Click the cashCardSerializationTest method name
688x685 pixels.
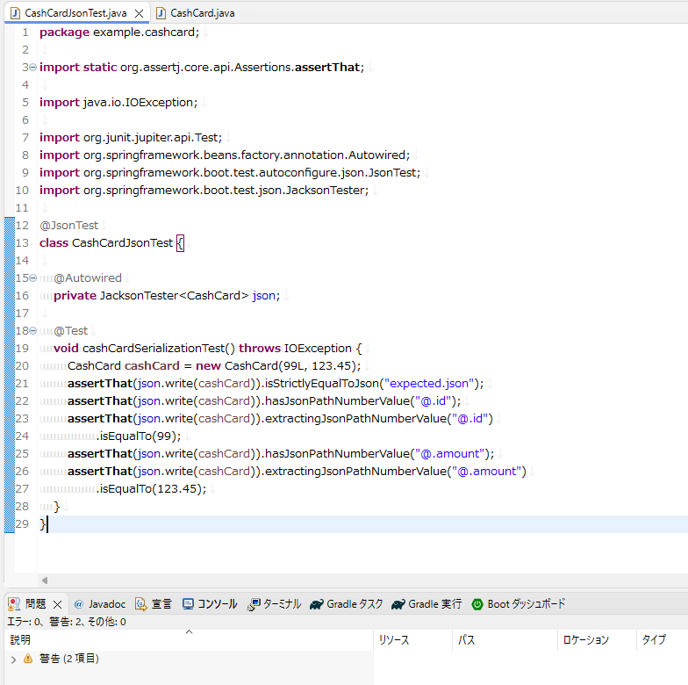153,349
